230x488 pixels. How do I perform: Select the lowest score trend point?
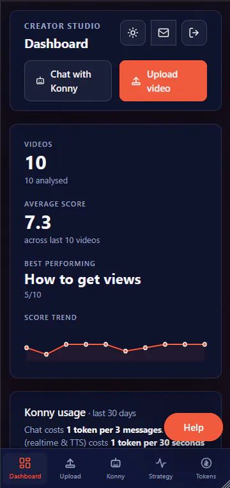pos(47,354)
